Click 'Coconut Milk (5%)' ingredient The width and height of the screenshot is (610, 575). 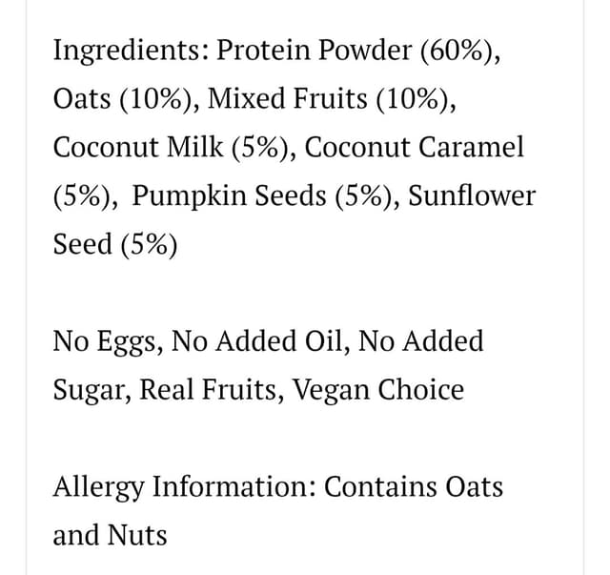click(171, 147)
